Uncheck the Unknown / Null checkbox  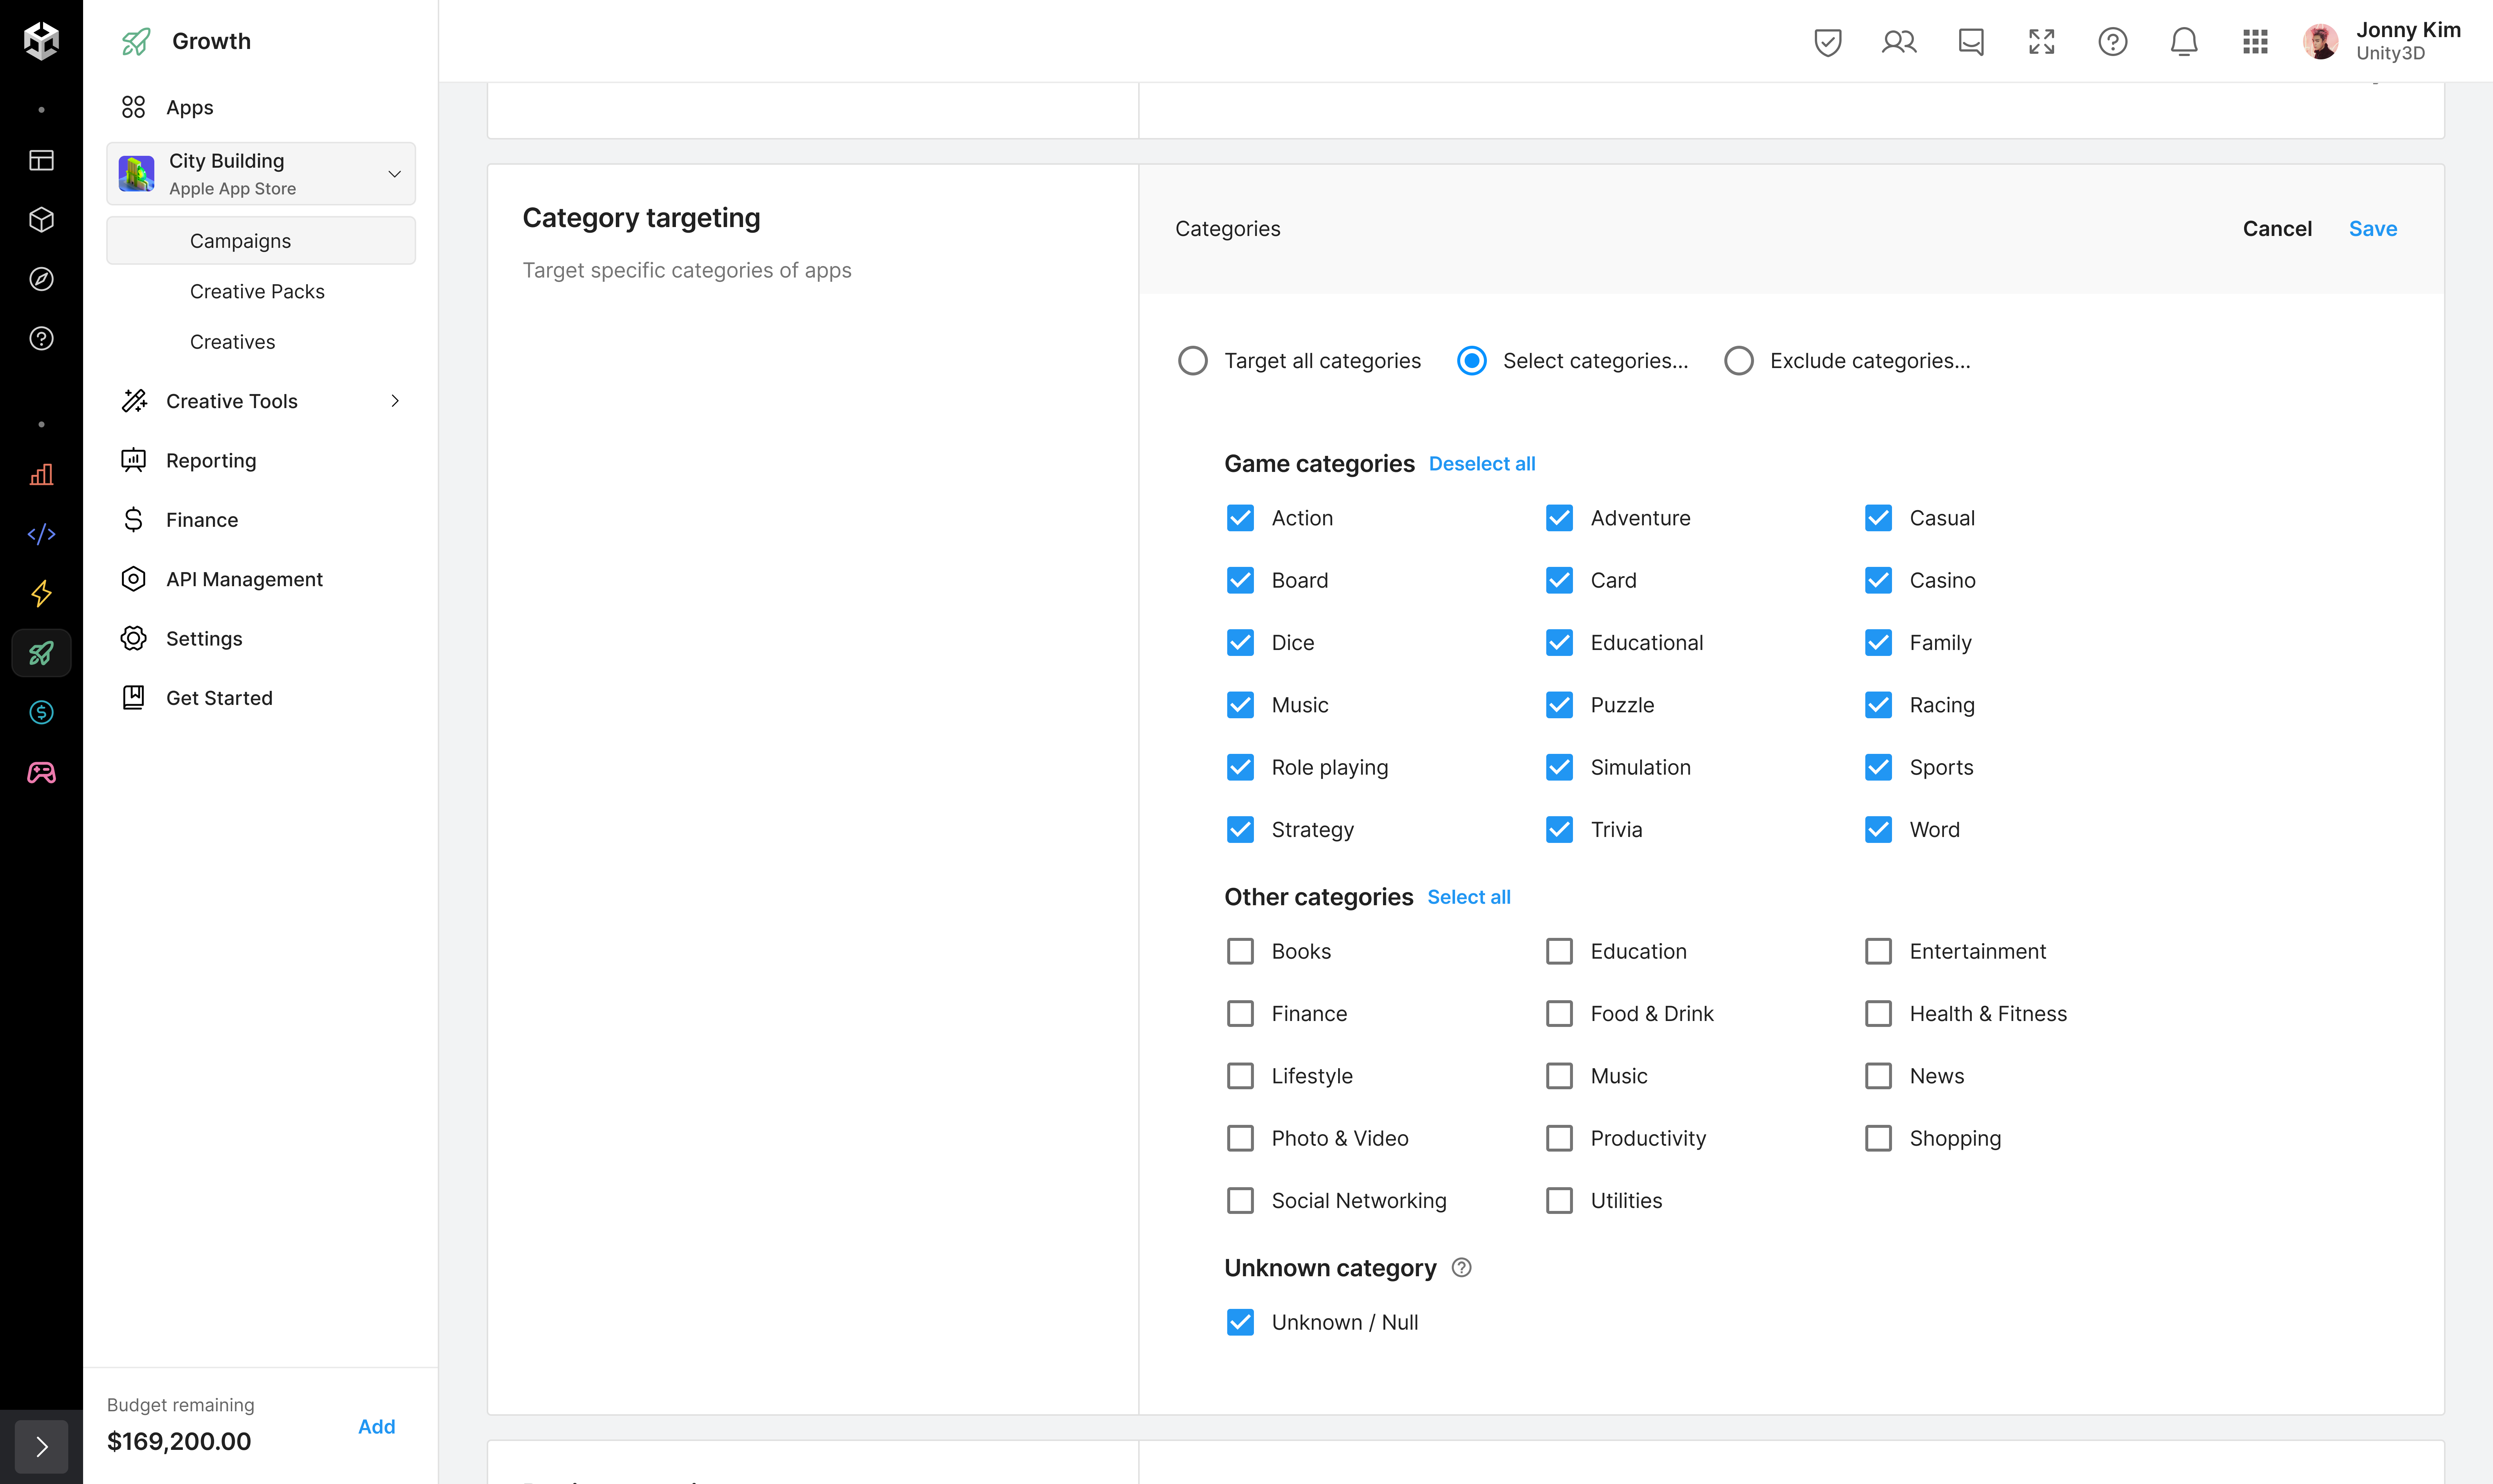pos(1240,1322)
